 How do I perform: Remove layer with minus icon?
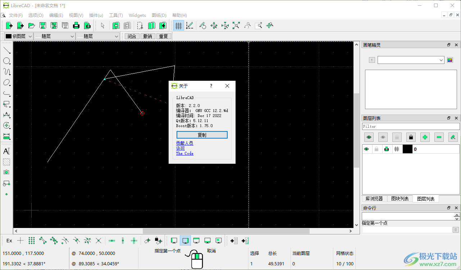click(439, 137)
